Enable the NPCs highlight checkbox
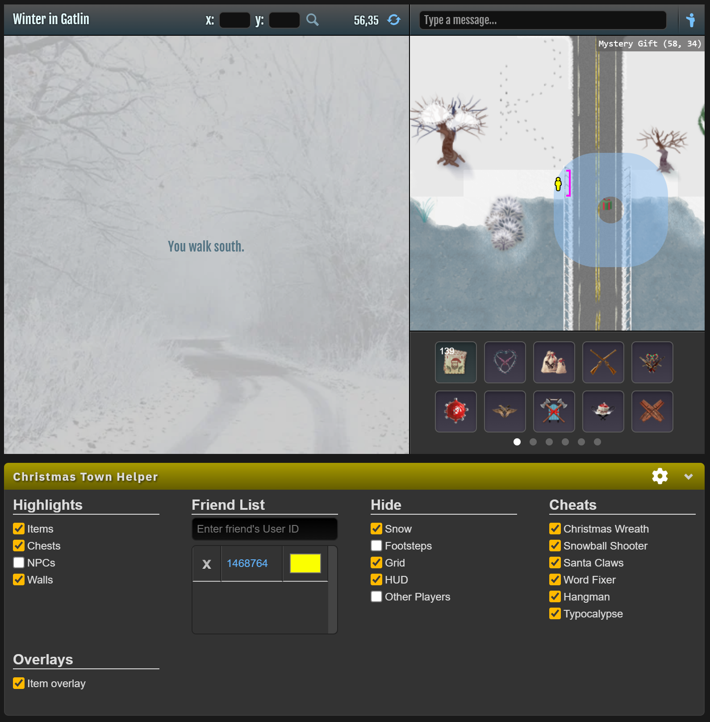710x722 pixels. [x=19, y=562]
